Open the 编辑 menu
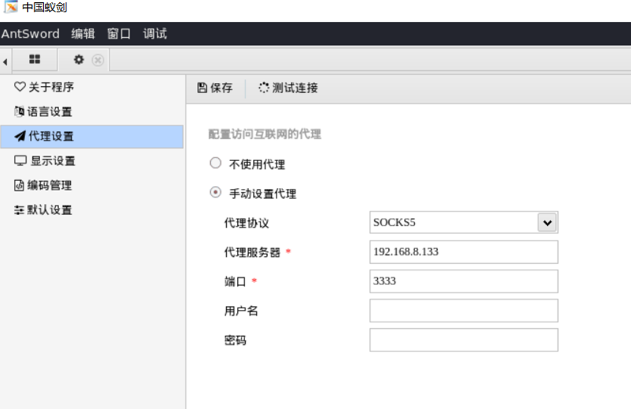This screenshot has width=631, height=409. [83, 34]
